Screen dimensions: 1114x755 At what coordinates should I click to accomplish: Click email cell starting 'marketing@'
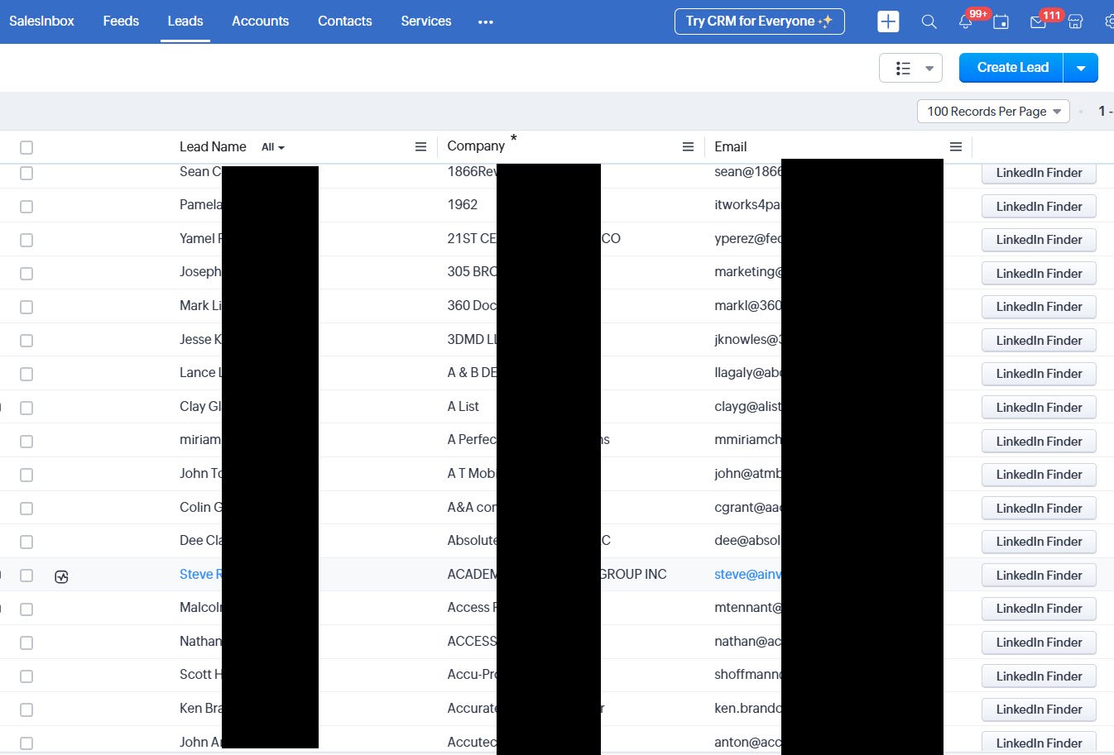(747, 271)
